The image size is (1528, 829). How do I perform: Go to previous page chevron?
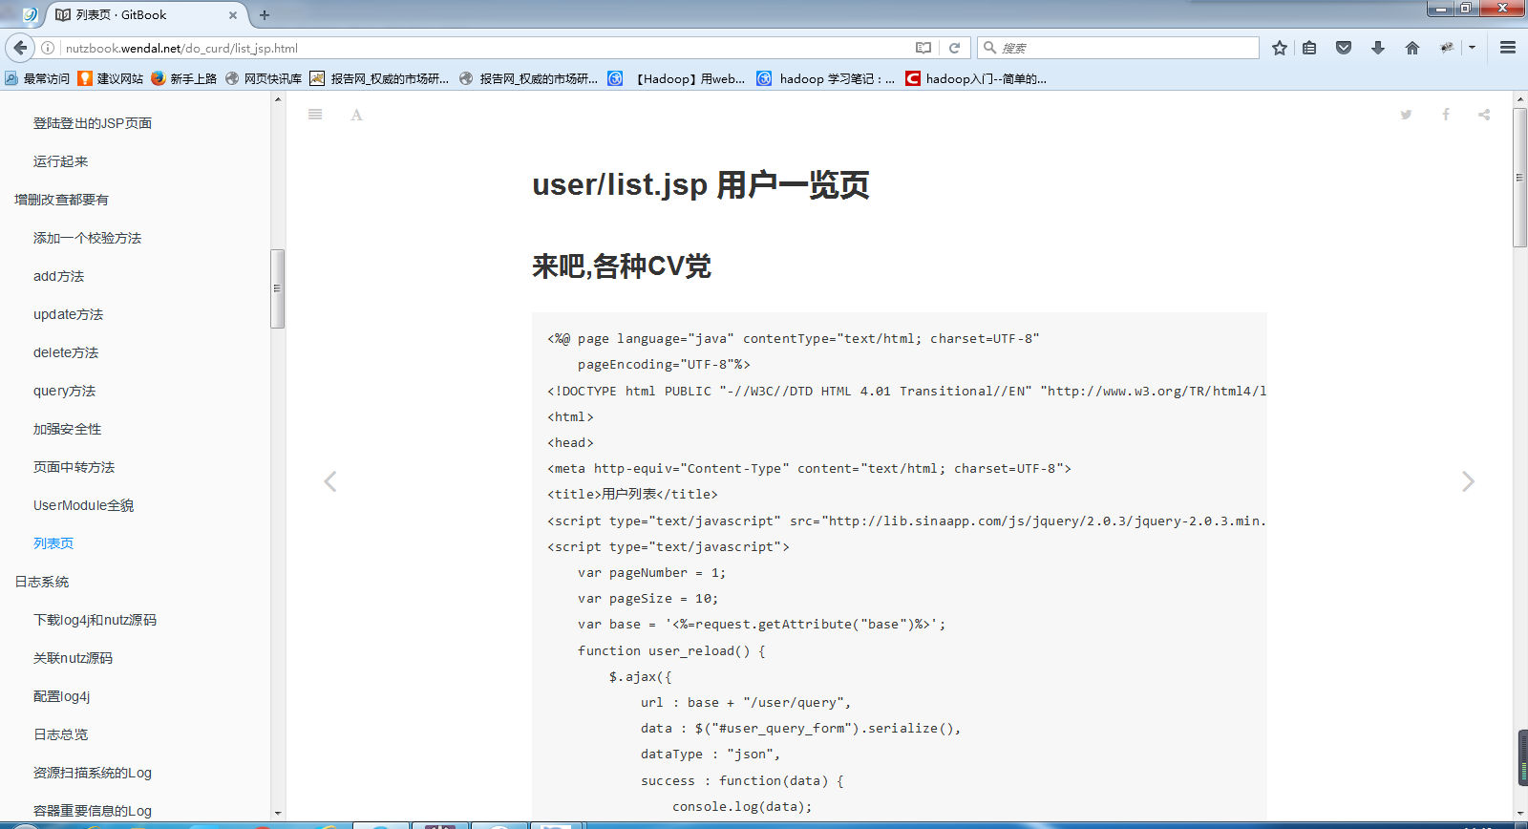tap(330, 481)
